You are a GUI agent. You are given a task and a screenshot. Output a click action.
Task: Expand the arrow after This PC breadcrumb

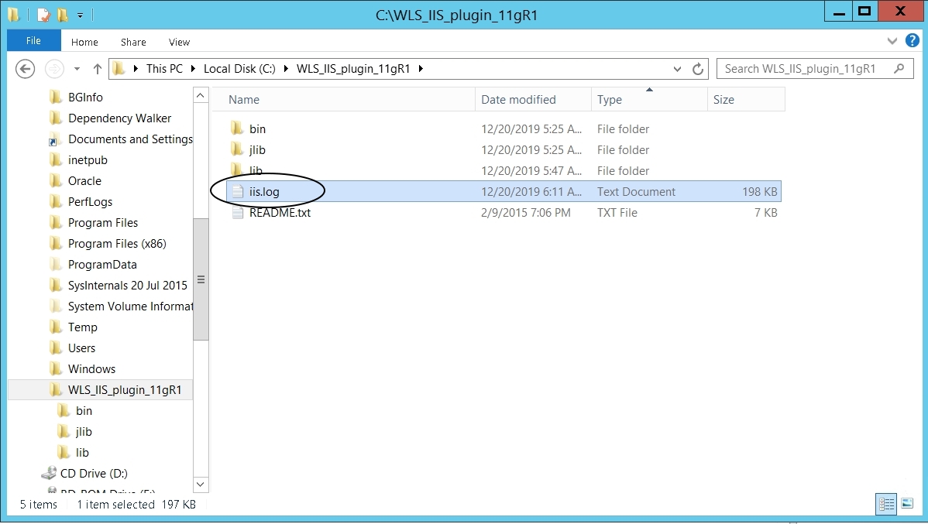[x=193, y=69]
